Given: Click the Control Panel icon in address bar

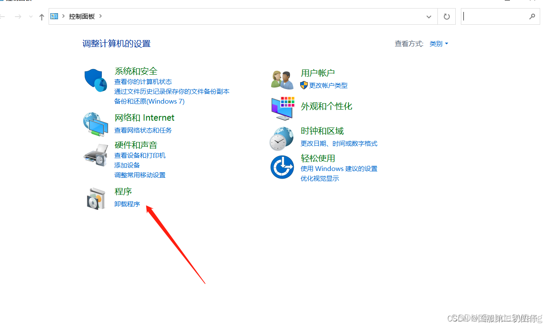Looking at the screenshot, I should [54, 16].
